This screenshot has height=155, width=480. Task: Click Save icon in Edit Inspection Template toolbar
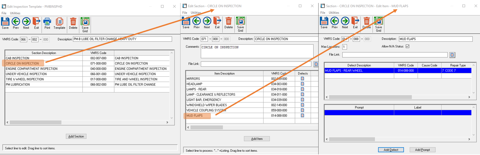tap(5, 23)
